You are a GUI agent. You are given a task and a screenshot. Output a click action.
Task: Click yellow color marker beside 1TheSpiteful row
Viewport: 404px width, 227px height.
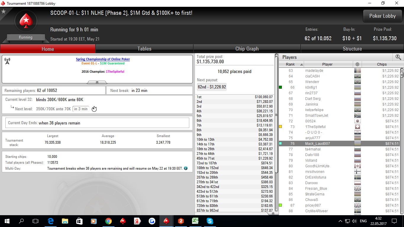[x=280, y=127]
